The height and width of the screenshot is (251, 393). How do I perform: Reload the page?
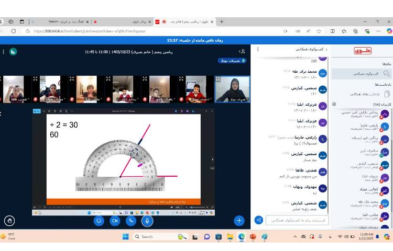point(14,31)
